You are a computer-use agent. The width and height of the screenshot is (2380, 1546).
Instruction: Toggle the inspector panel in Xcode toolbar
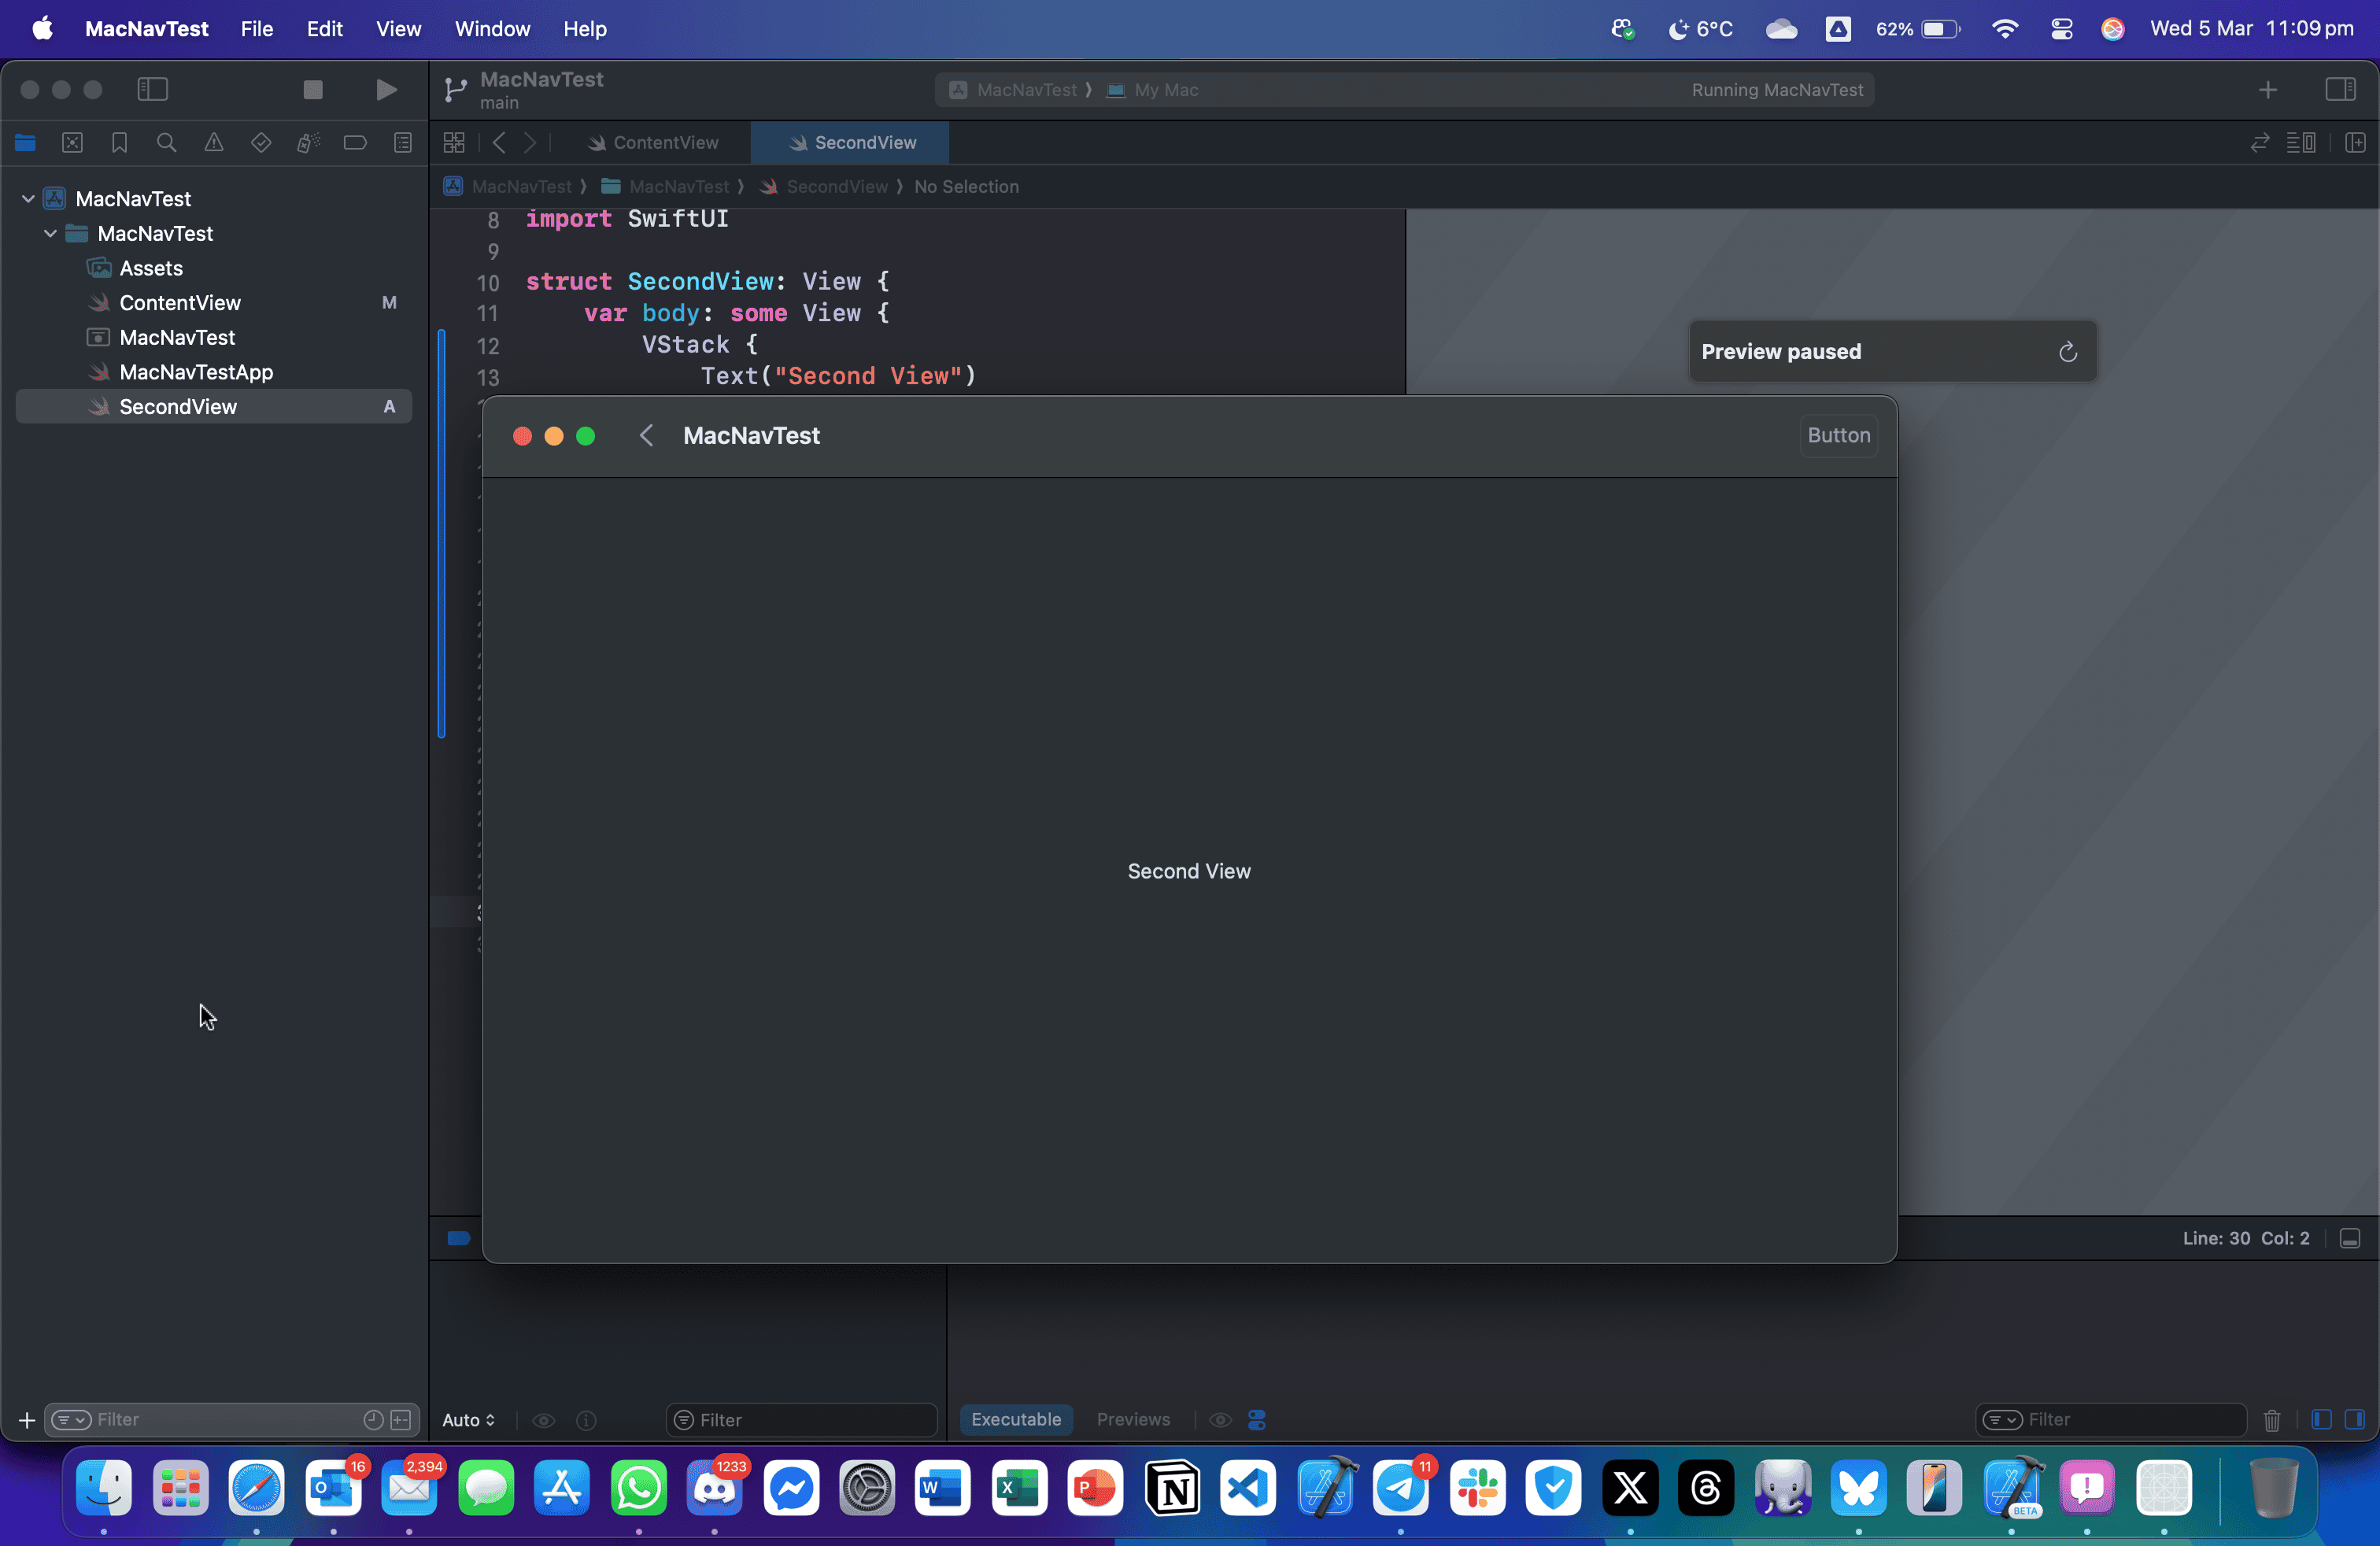pos(2340,89)
